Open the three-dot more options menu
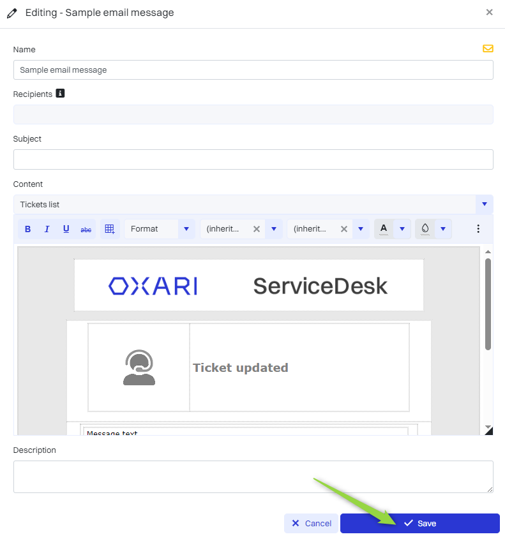The height and width of the screenshot is (539, 505). tap(478, 228)
